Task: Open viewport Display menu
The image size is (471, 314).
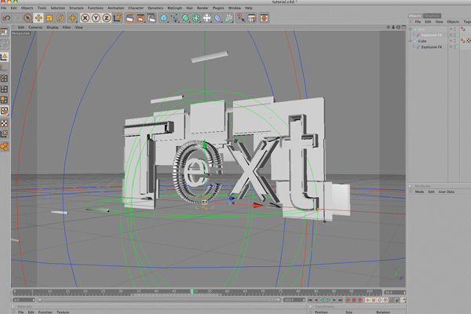Action: click(53, 27)
